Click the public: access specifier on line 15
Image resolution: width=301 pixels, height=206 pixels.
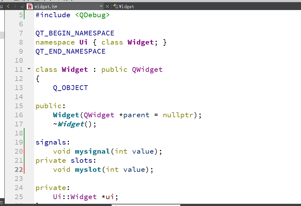pos(50,106)
